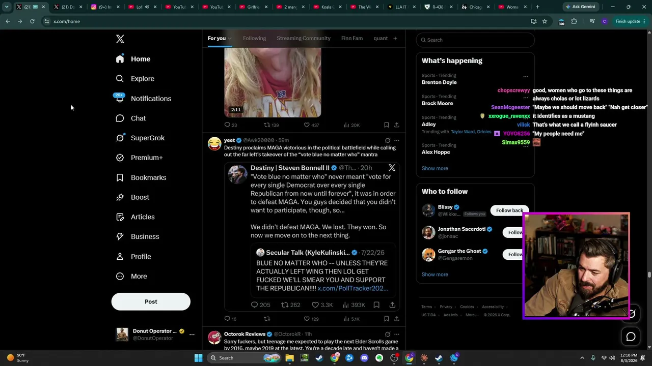Screen dimensions: 652x366
Task: Open the floating messages chat bubble
Action: tap(631, 337)
